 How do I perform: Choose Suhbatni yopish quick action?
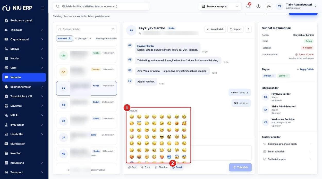(287, 159)
